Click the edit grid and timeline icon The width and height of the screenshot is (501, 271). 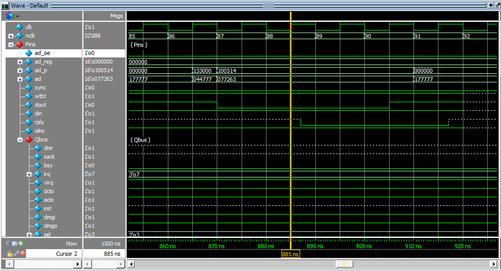(15, 244)
